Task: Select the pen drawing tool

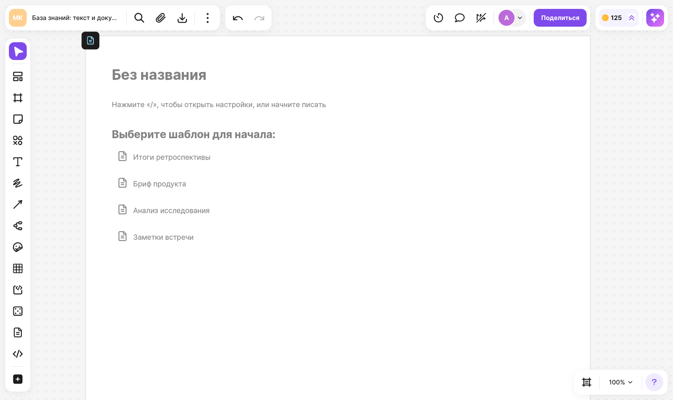Action: coord(18,183)
